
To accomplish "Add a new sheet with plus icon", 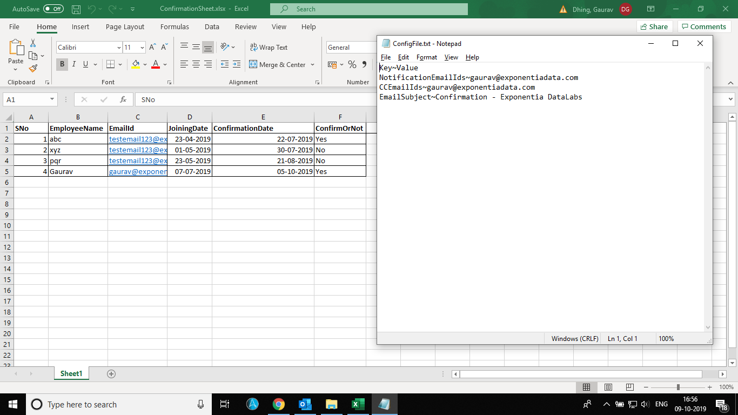I will [111, 374].
